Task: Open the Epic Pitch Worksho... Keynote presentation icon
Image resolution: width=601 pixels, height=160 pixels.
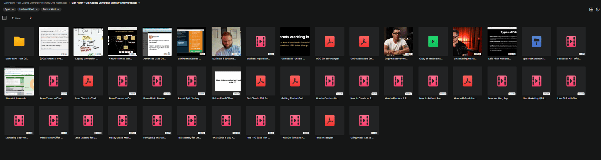Action: coord(536,41)
